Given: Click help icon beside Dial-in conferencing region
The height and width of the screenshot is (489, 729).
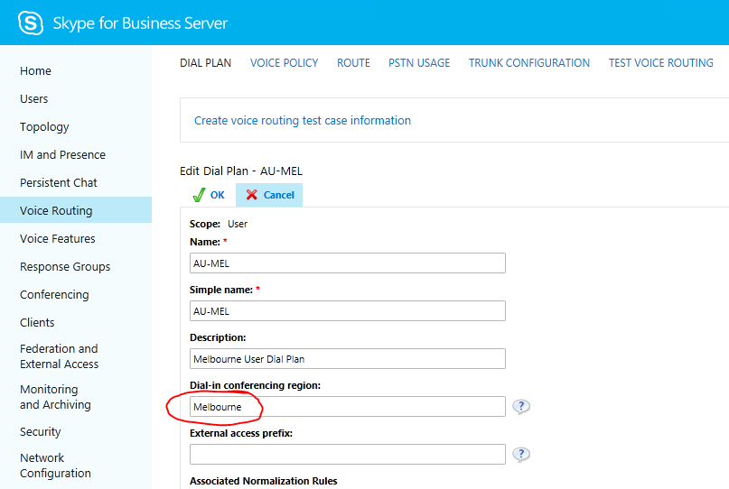Looking at the screenshot, I should [x=521, y=407].
